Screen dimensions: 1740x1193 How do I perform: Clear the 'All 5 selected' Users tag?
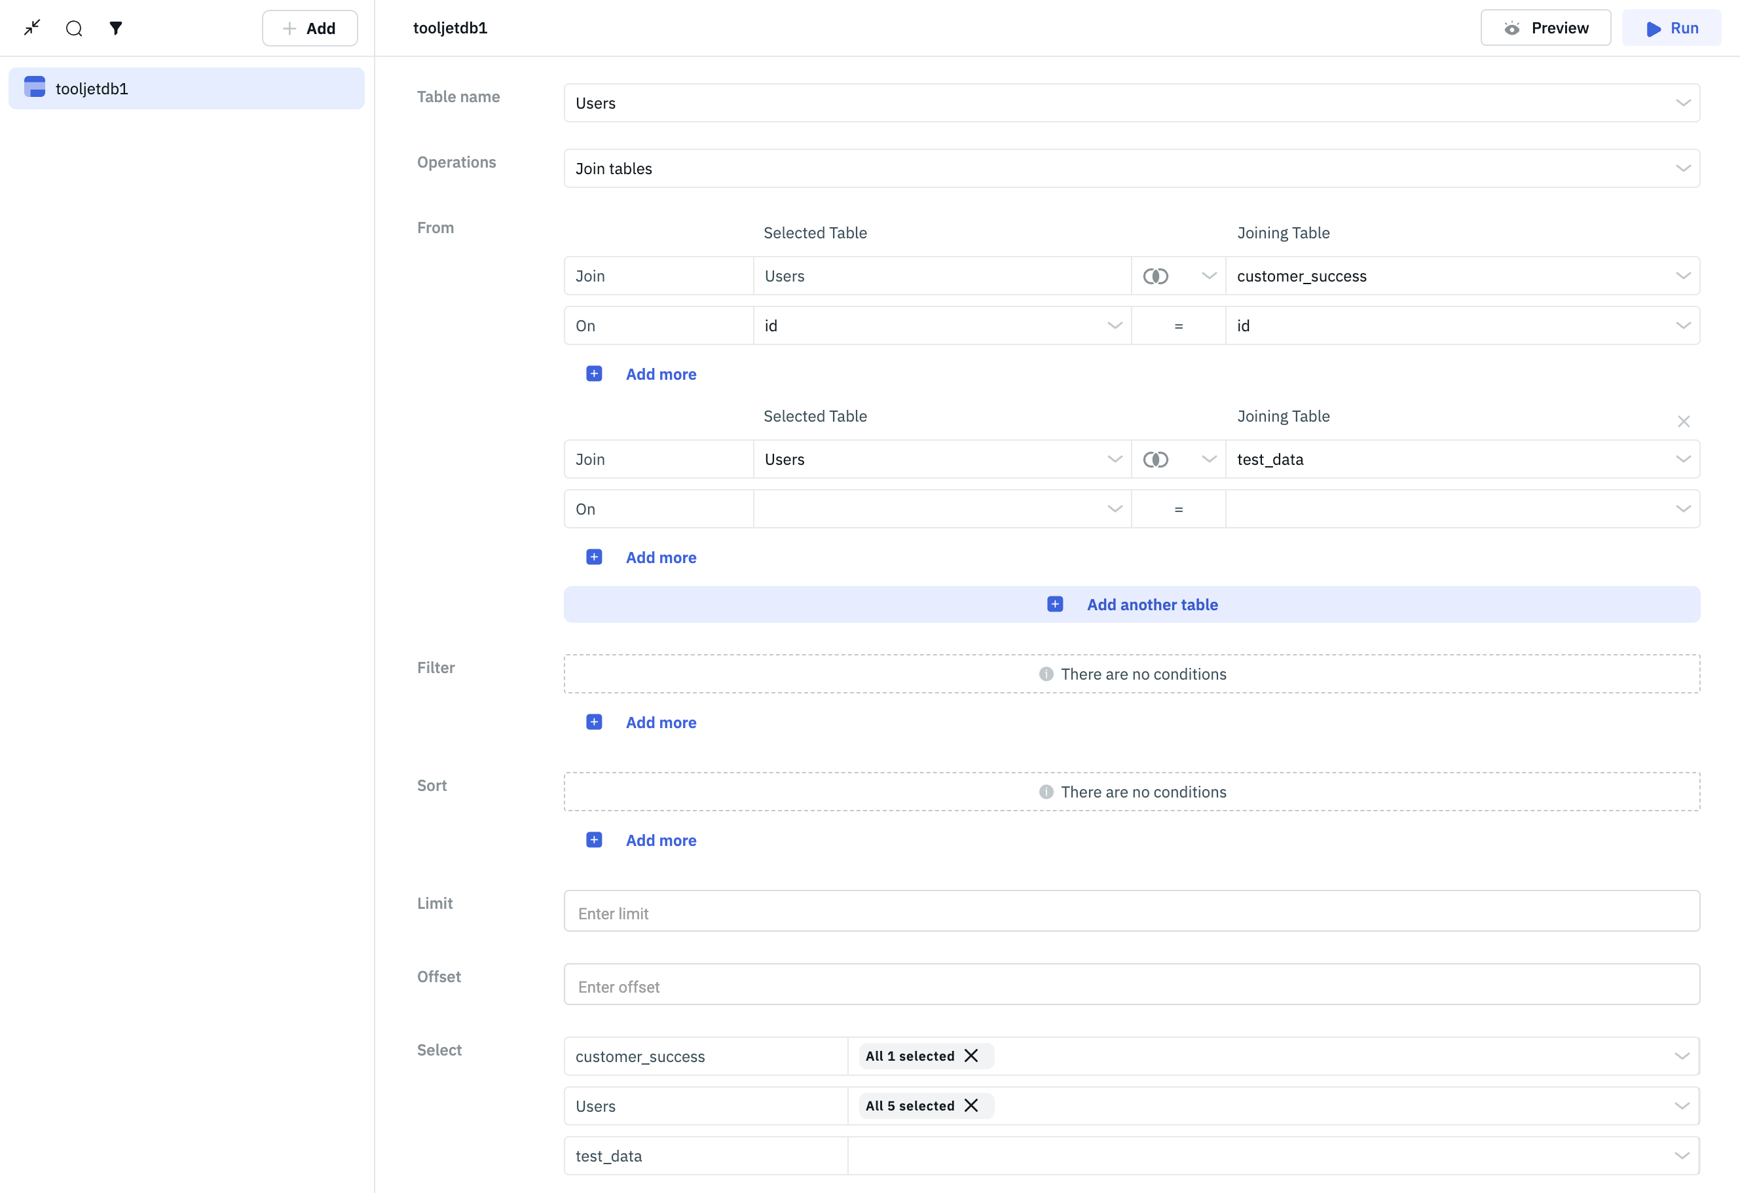(x=971, y=1105)
